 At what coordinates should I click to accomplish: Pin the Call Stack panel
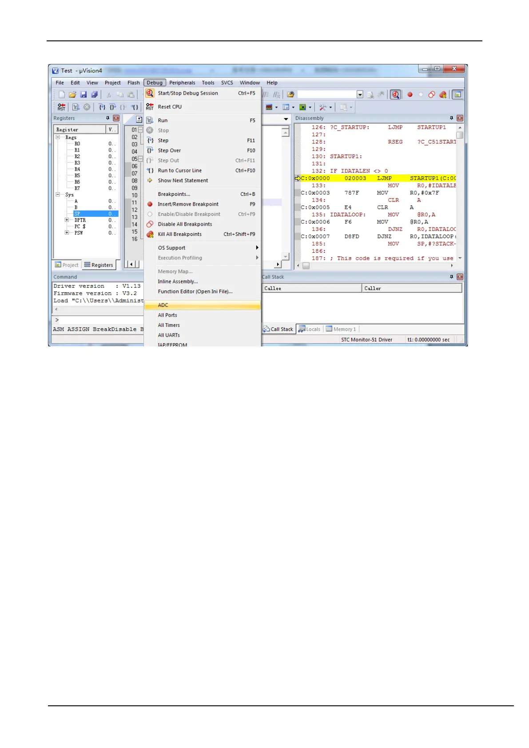(x=451, y=277)
